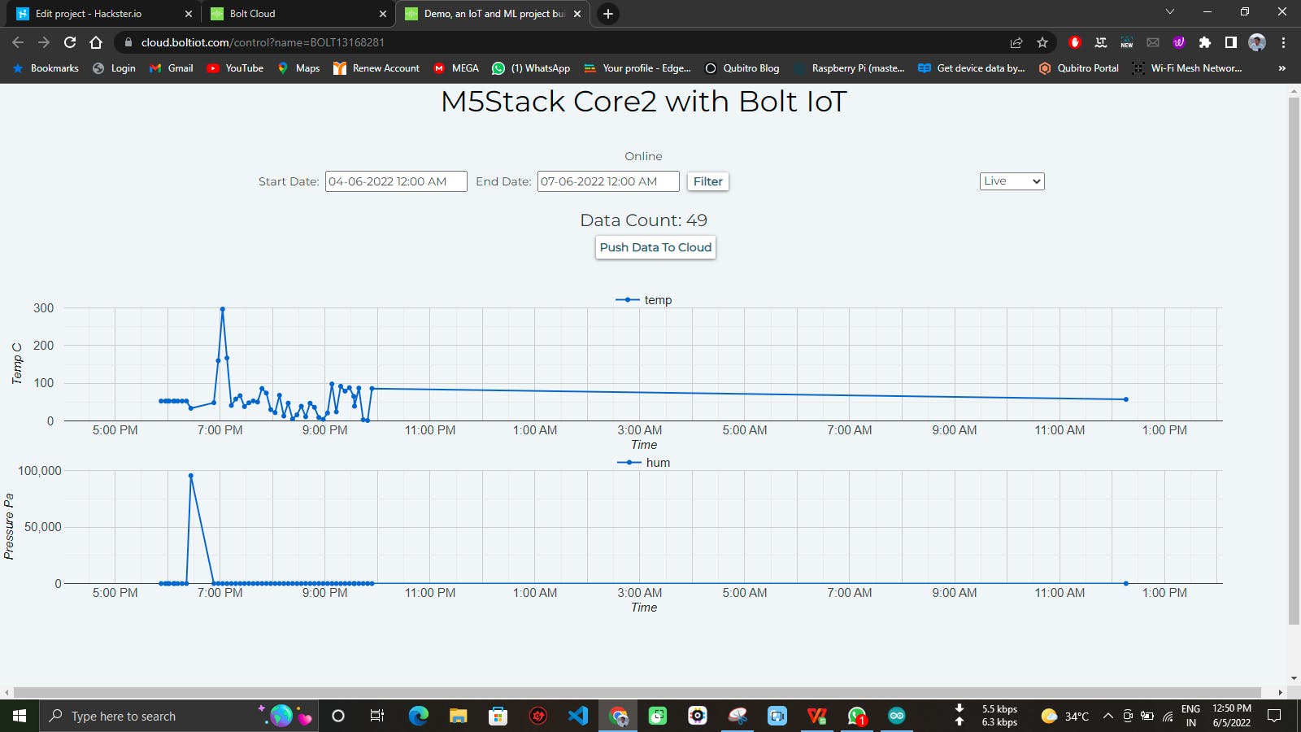Open the Maps bookmark
Image resolution: width=1301 pixels, height=732 pixels.
coord(298,68)
